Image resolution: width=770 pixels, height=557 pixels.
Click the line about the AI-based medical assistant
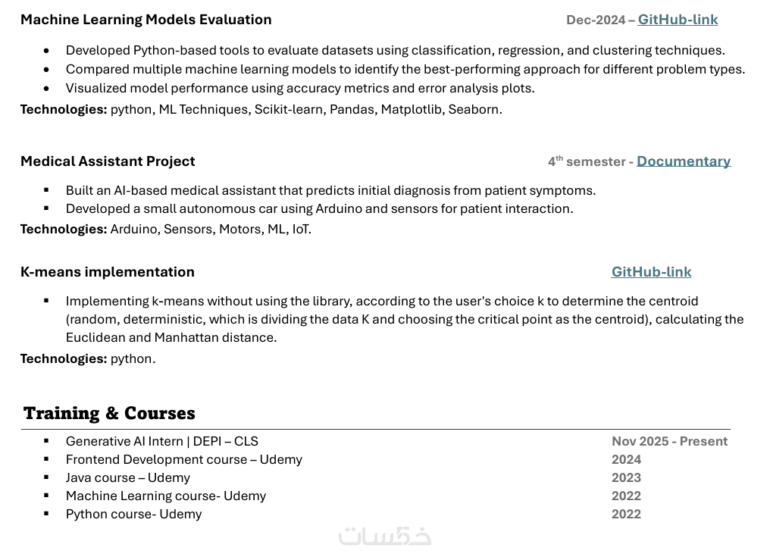330,190
